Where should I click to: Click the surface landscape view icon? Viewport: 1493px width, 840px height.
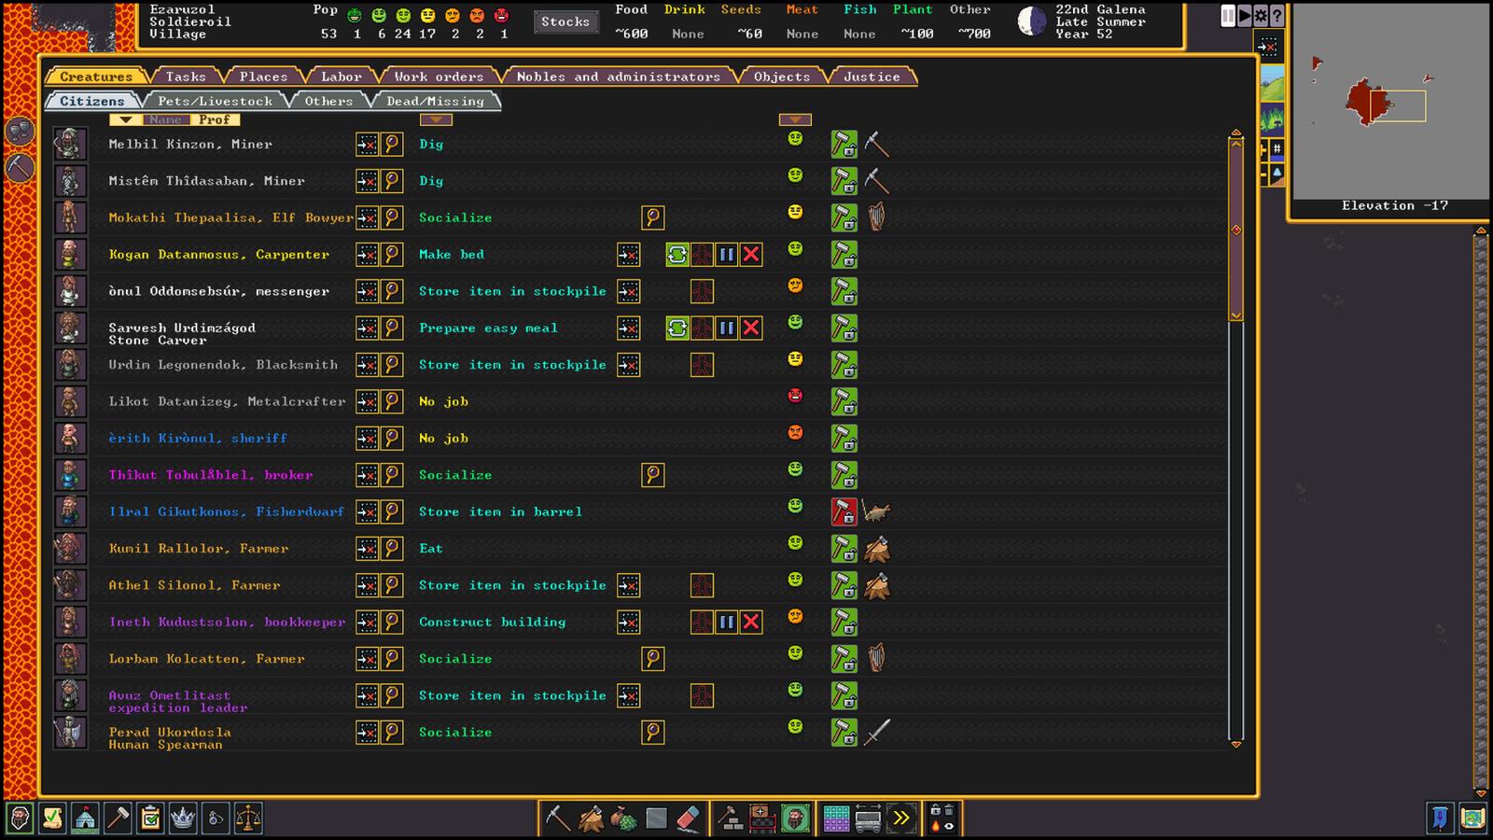1272,83
